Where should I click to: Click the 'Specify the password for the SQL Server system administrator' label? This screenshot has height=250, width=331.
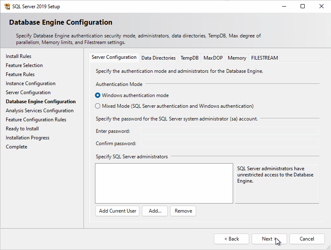tap(177, 119)
